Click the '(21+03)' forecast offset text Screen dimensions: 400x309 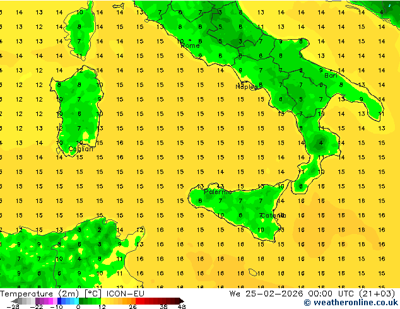pyautogui.click(x=377, y=294)
